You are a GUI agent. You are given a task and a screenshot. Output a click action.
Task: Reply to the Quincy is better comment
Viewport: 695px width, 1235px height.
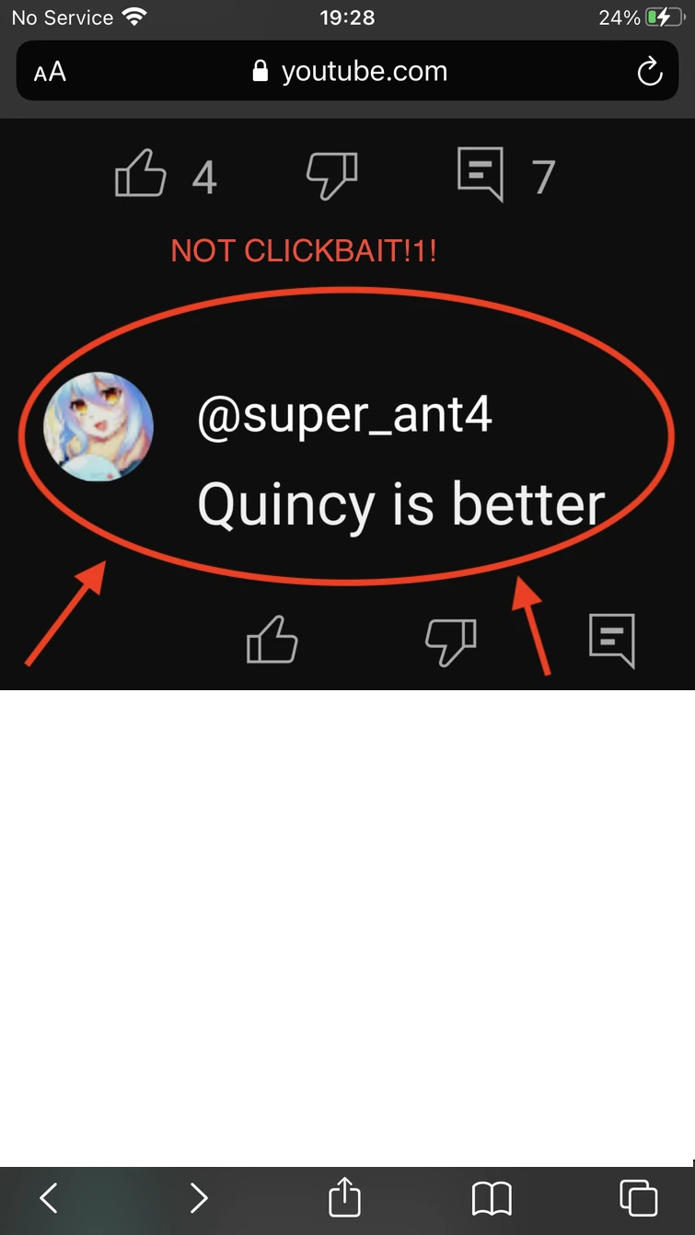tap(612, 640)
